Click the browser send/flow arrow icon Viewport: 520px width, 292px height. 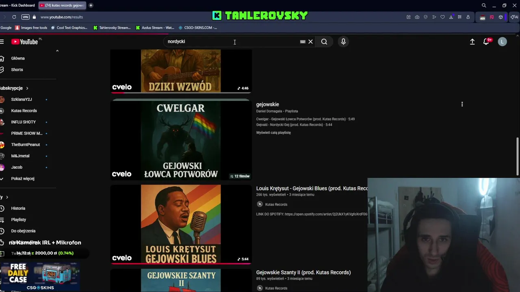(x=434, y=17)
